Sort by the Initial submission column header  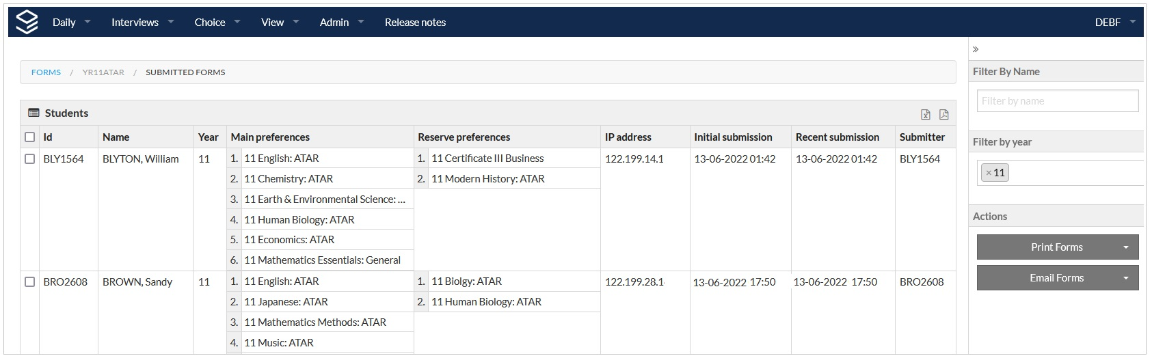click(733, 137)
